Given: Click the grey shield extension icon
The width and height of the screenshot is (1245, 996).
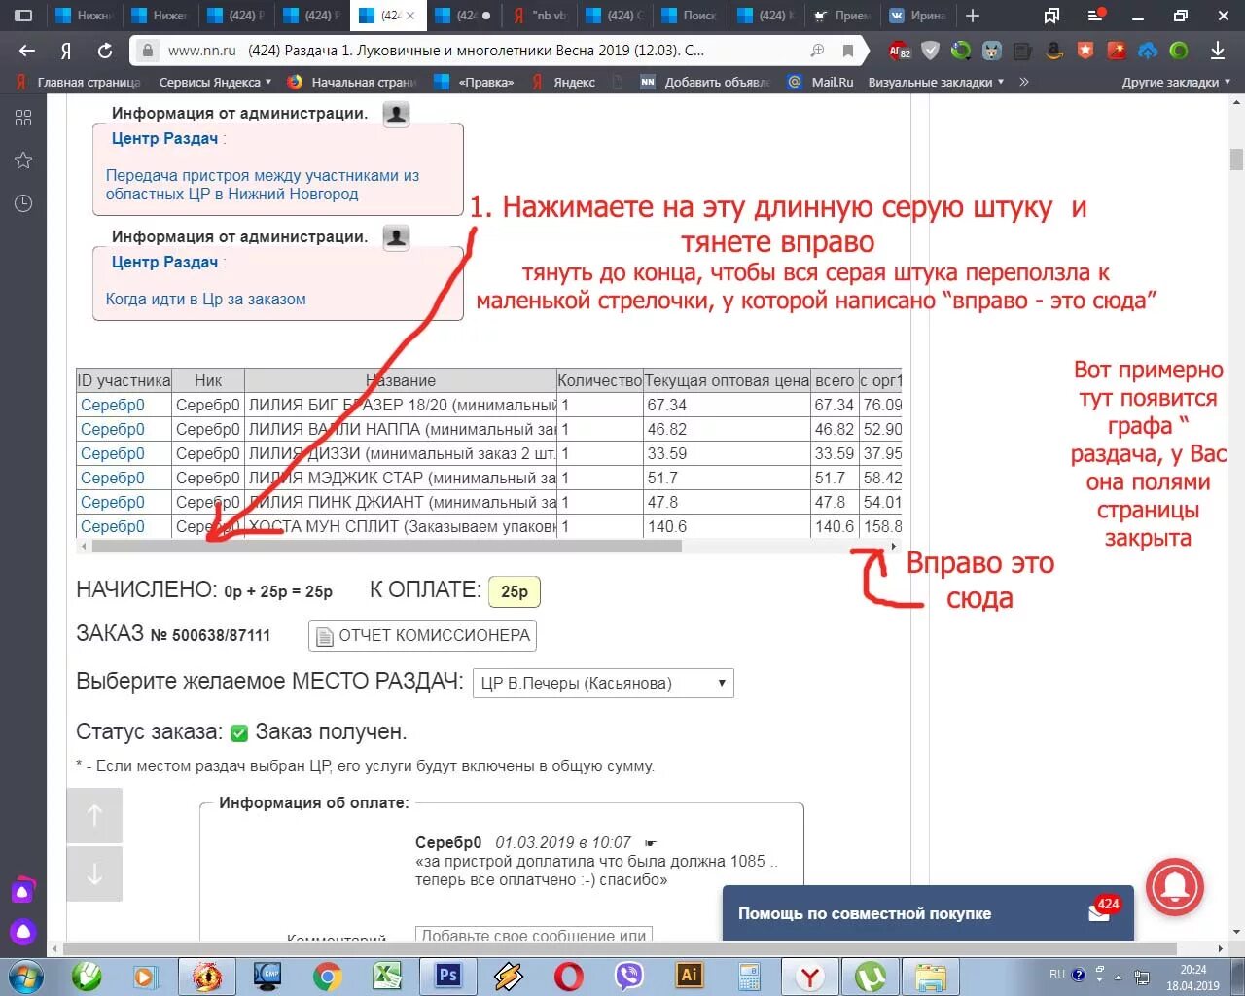Looking at the screenshot, I should [x=931, y=51].
